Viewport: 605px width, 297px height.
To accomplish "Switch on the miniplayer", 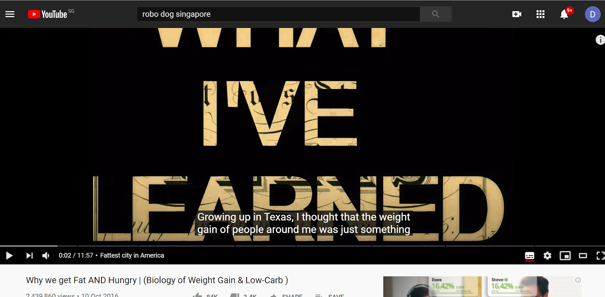I will [565, 256].
